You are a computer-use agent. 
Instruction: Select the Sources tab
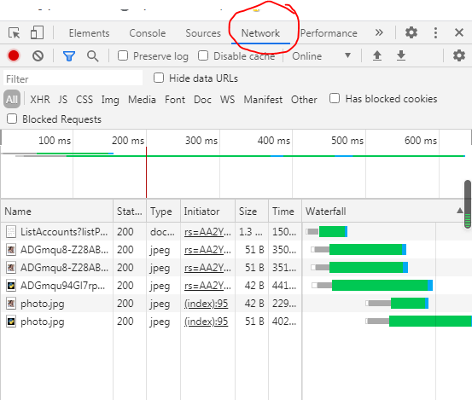coord(203,33)
